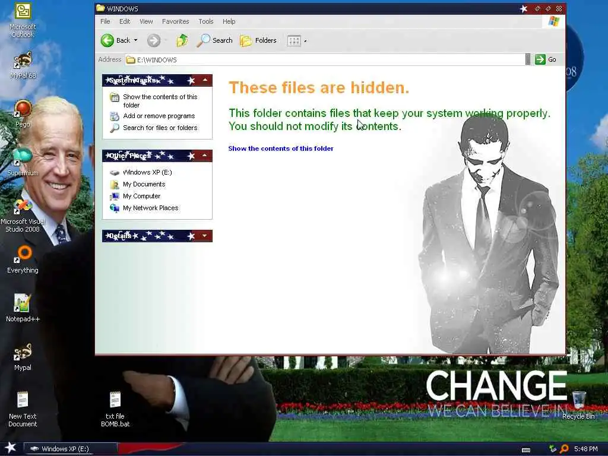Go up one folder level
The height and width of the screenshot is (456, 608).
click(x=182, y=40)
